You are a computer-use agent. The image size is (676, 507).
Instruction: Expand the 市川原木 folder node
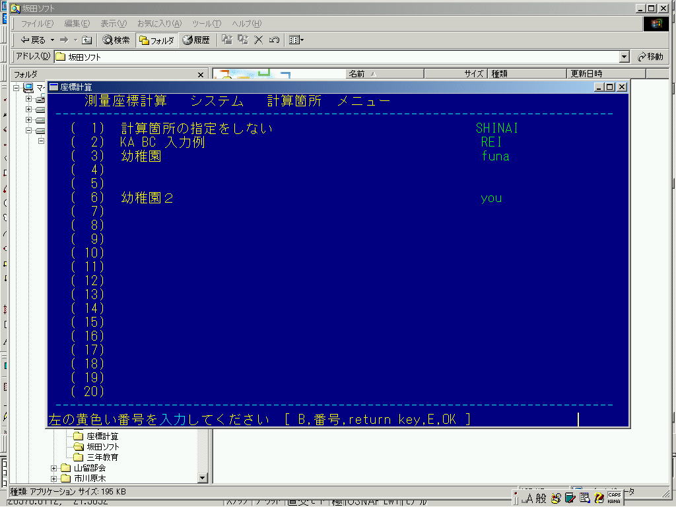tap(53, 479)
